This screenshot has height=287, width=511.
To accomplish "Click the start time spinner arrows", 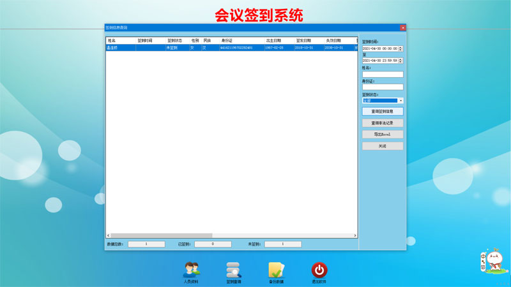I will click(400, 48).
